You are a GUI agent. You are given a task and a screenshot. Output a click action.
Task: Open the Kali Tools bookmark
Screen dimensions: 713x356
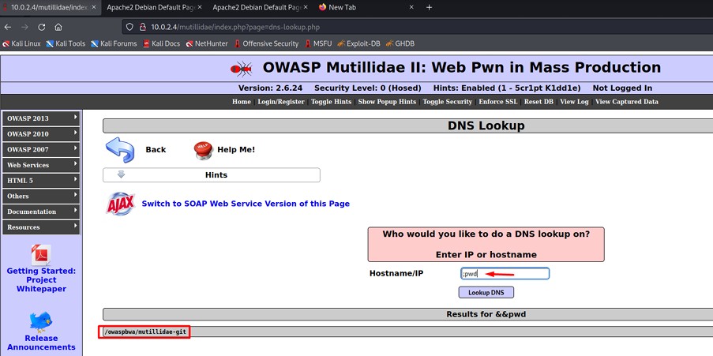pos(66,43)
